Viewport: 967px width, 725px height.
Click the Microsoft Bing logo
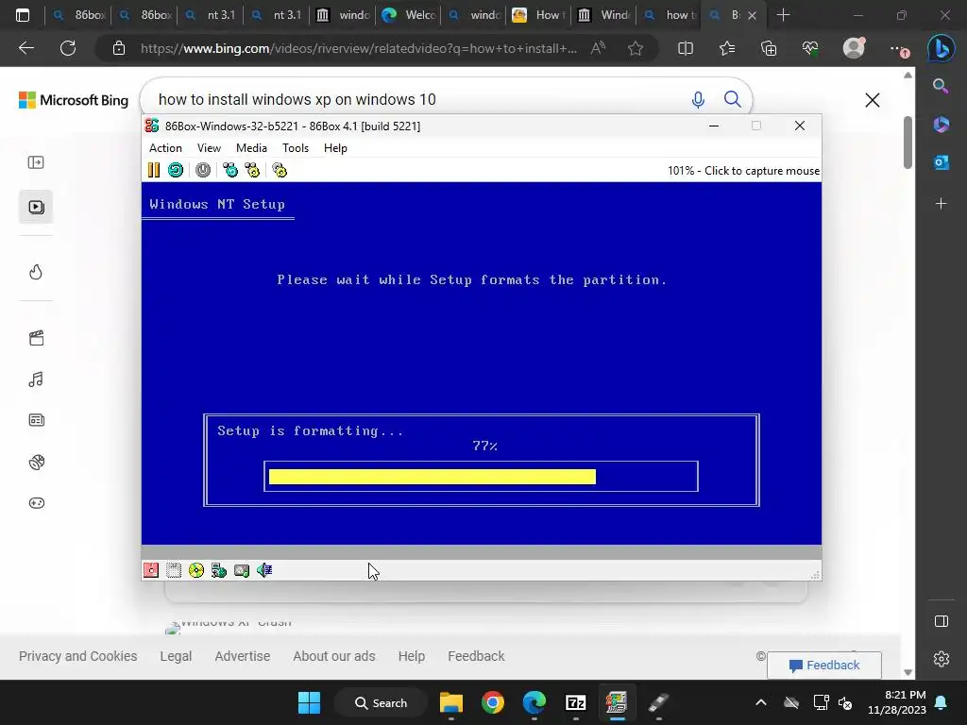click(74, 100)
